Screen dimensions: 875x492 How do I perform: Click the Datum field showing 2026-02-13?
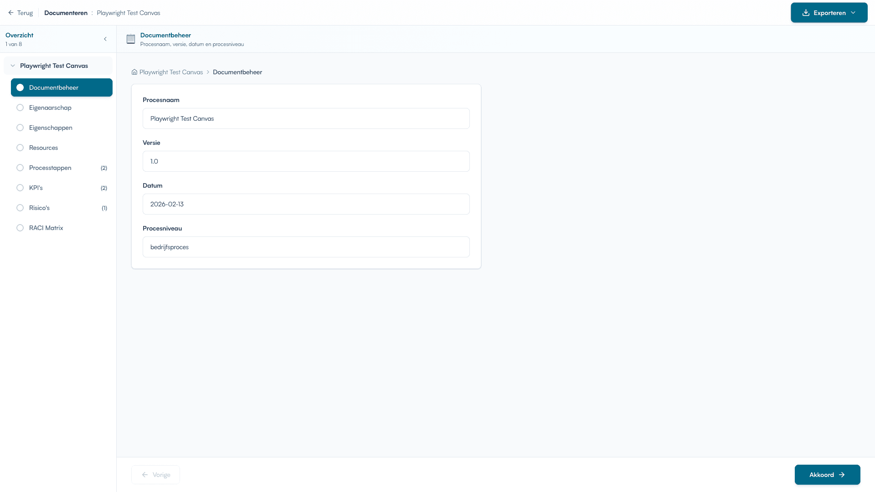[x=306, y=204]
